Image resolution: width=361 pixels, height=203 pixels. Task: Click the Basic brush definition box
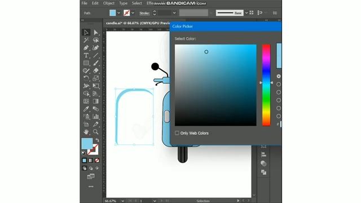click(x=230, y=13)
